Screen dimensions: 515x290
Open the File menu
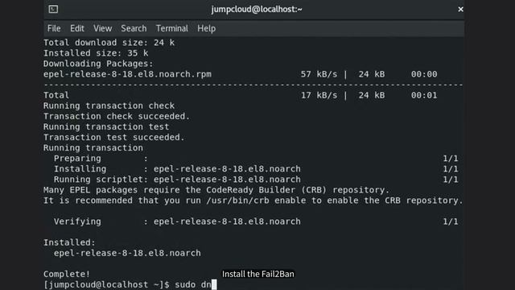point(54,29)
